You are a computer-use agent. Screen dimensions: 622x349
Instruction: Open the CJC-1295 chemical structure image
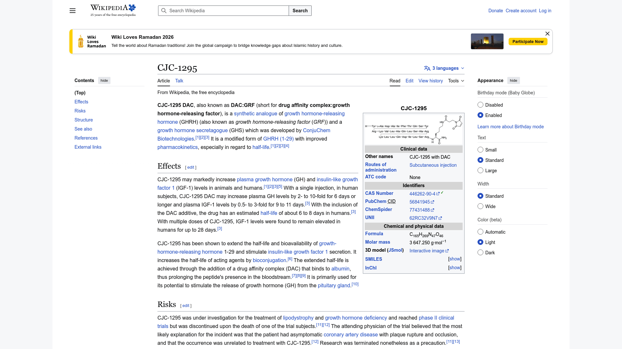(414, 129)
